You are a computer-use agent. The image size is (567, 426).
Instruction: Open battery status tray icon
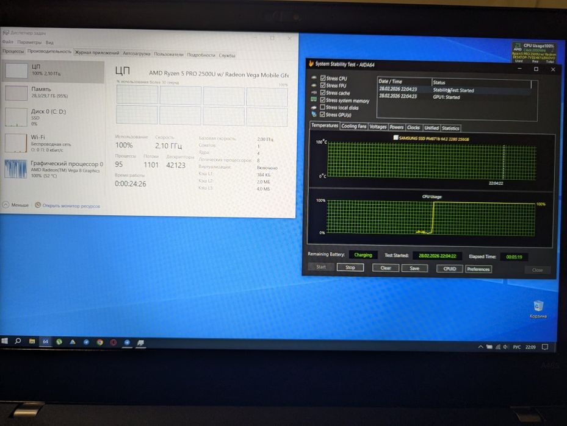tap(489, 347)
